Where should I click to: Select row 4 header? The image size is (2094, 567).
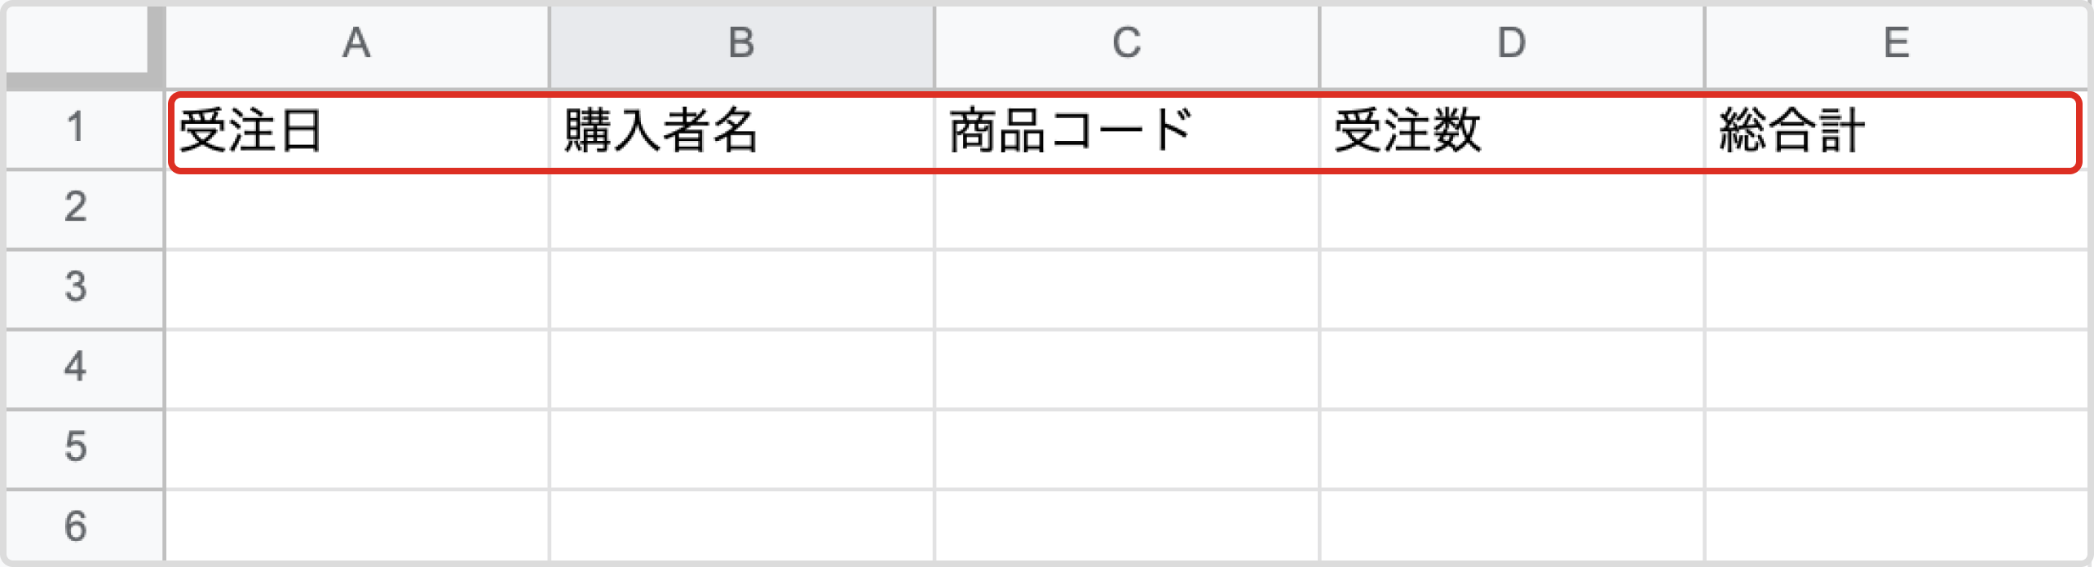tap(77, 367)
